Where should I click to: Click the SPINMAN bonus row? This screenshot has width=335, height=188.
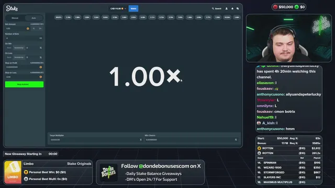point(289,162)
